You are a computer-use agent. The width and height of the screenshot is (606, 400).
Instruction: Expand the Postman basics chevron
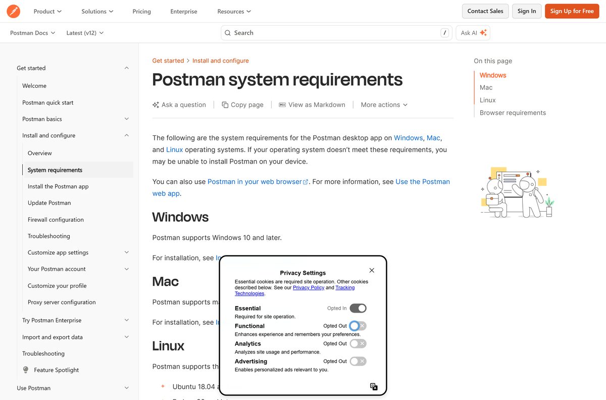126,119
